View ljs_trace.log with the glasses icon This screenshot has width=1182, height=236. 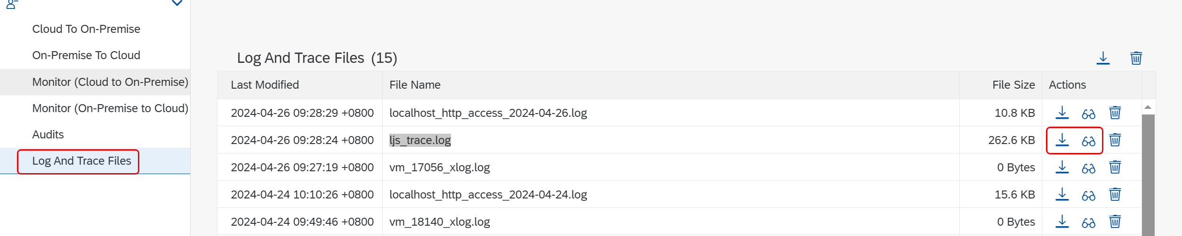click(1088, 140)
